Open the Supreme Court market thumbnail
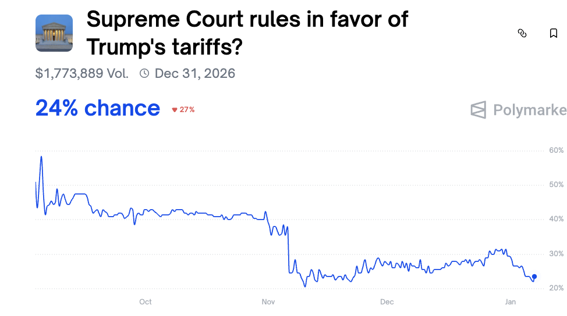 point(54,33)
